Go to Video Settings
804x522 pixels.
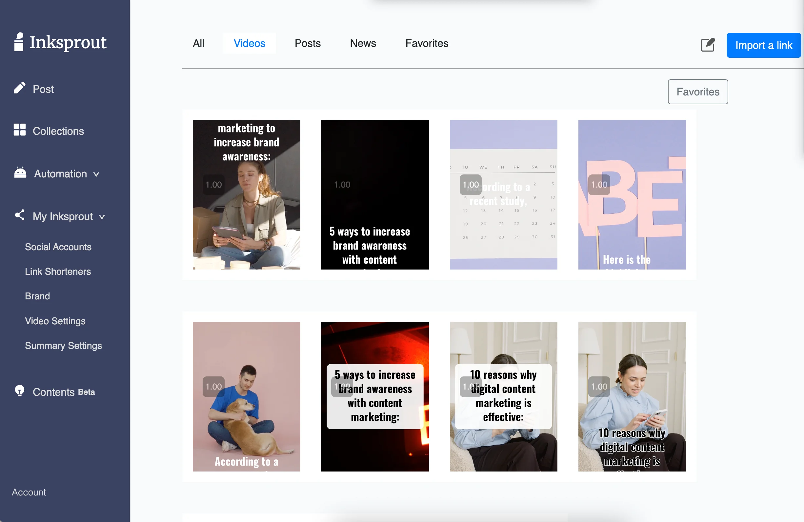point(55,321)
